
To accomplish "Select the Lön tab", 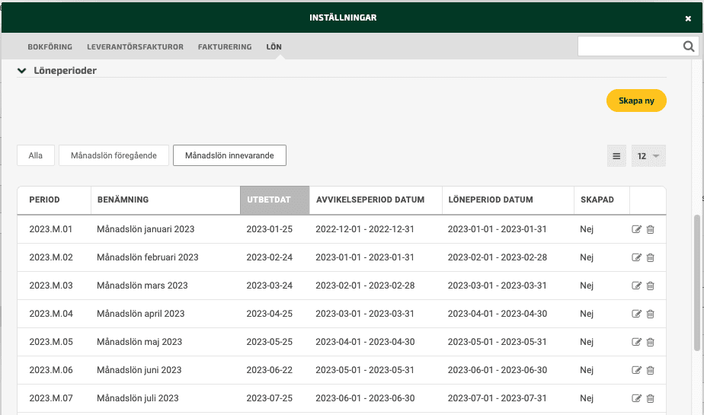I will pos(274,46).
